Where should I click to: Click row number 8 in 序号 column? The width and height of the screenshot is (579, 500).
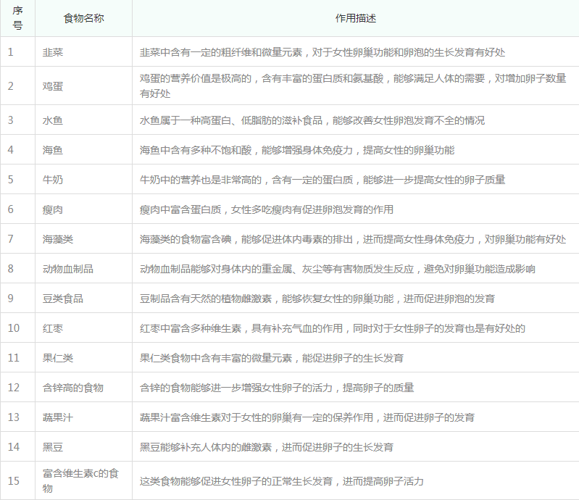(11, 269)
